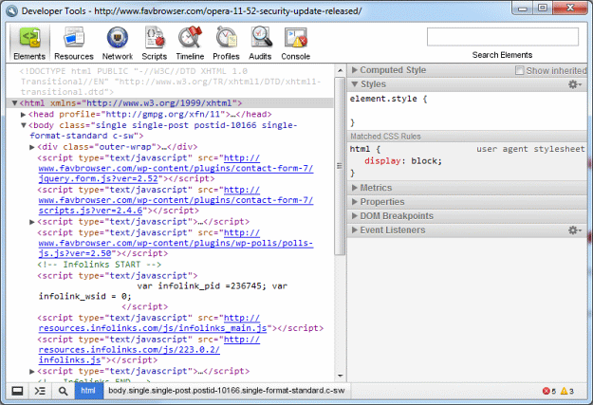
Task: Expand the Metrics section
Action: pyautogui.click(x=376, y=188)
